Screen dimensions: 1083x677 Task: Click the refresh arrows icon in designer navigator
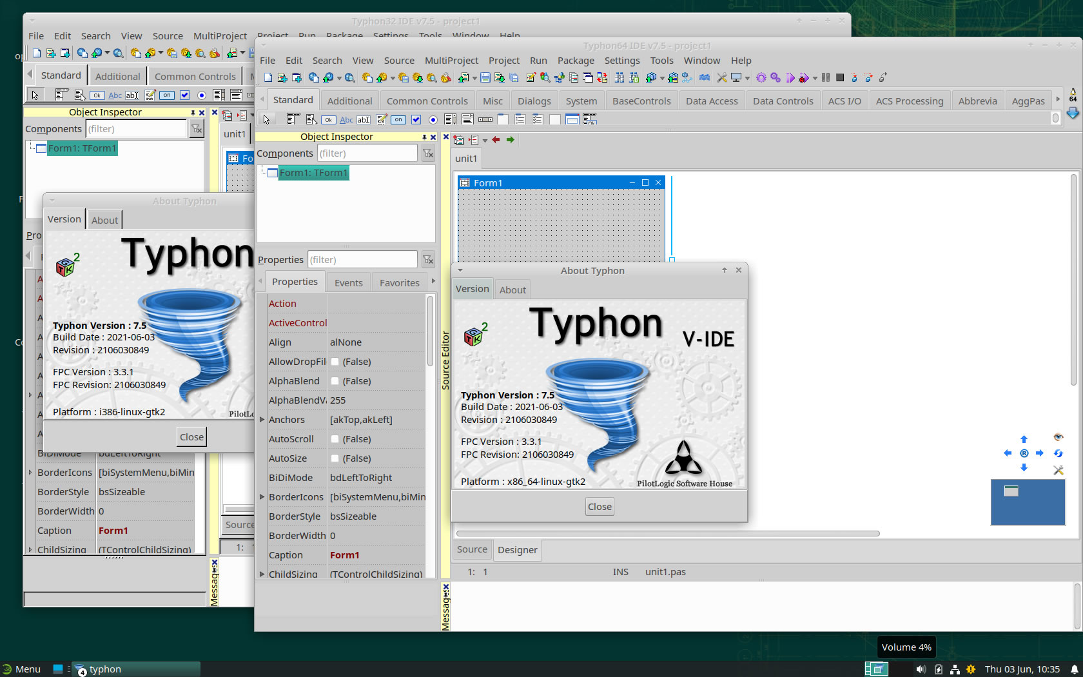pos(1058,453)
